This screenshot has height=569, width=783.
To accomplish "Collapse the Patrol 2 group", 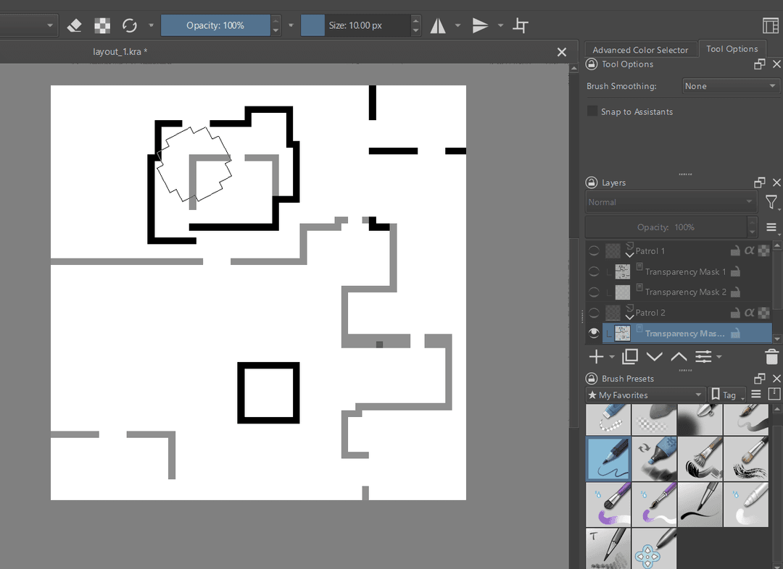I will (x=630, y=317).
